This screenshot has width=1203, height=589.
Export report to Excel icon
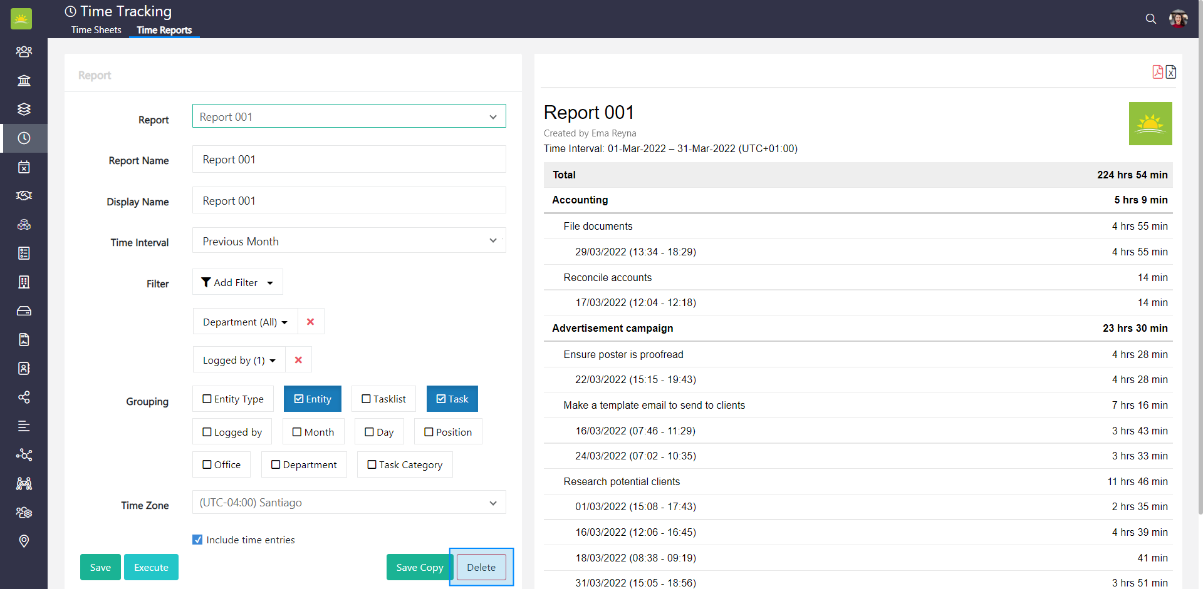pyautogui.click(x=1170, y=72)
